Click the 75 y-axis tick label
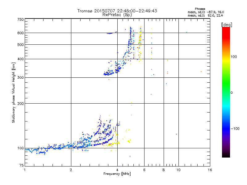This screenshot has height=185, width=247. pyautogui.click(x=22, y=165)
